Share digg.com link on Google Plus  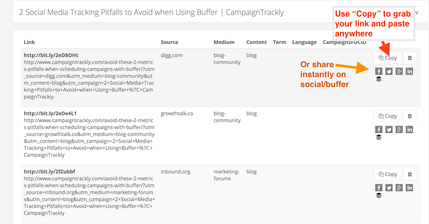[399, 71]
